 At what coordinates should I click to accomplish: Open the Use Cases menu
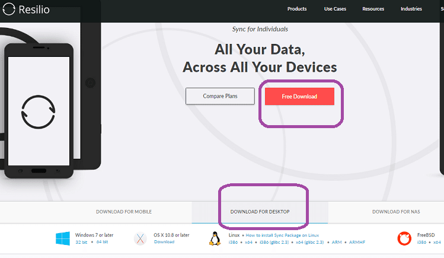tap(335, 9)
